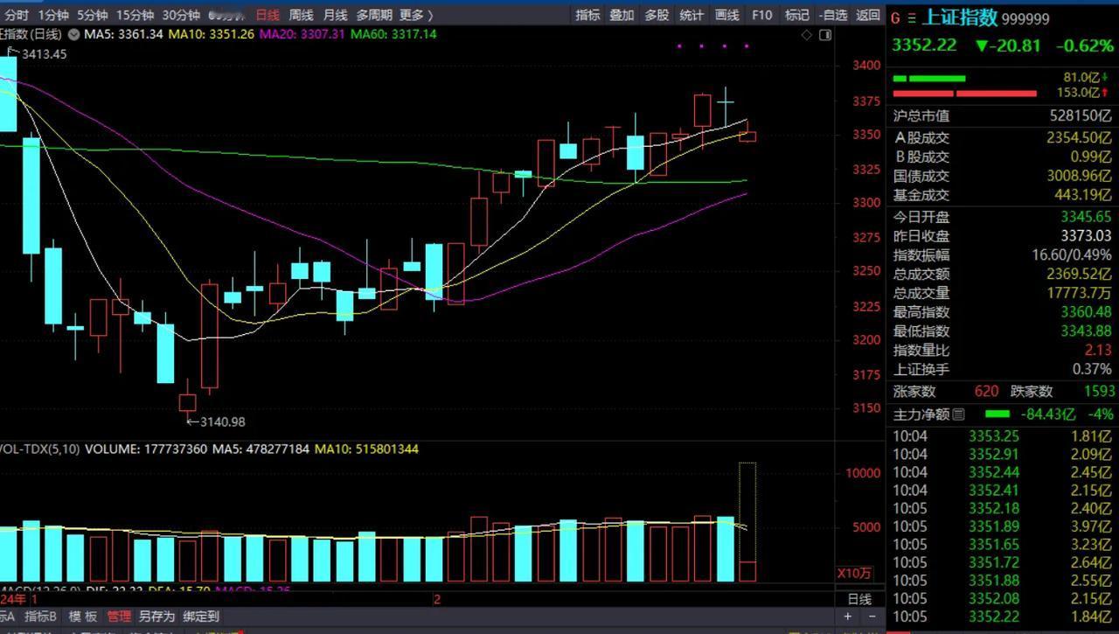Click the MA60 value label
This screenshot has width=1119, height=634.
393,34
